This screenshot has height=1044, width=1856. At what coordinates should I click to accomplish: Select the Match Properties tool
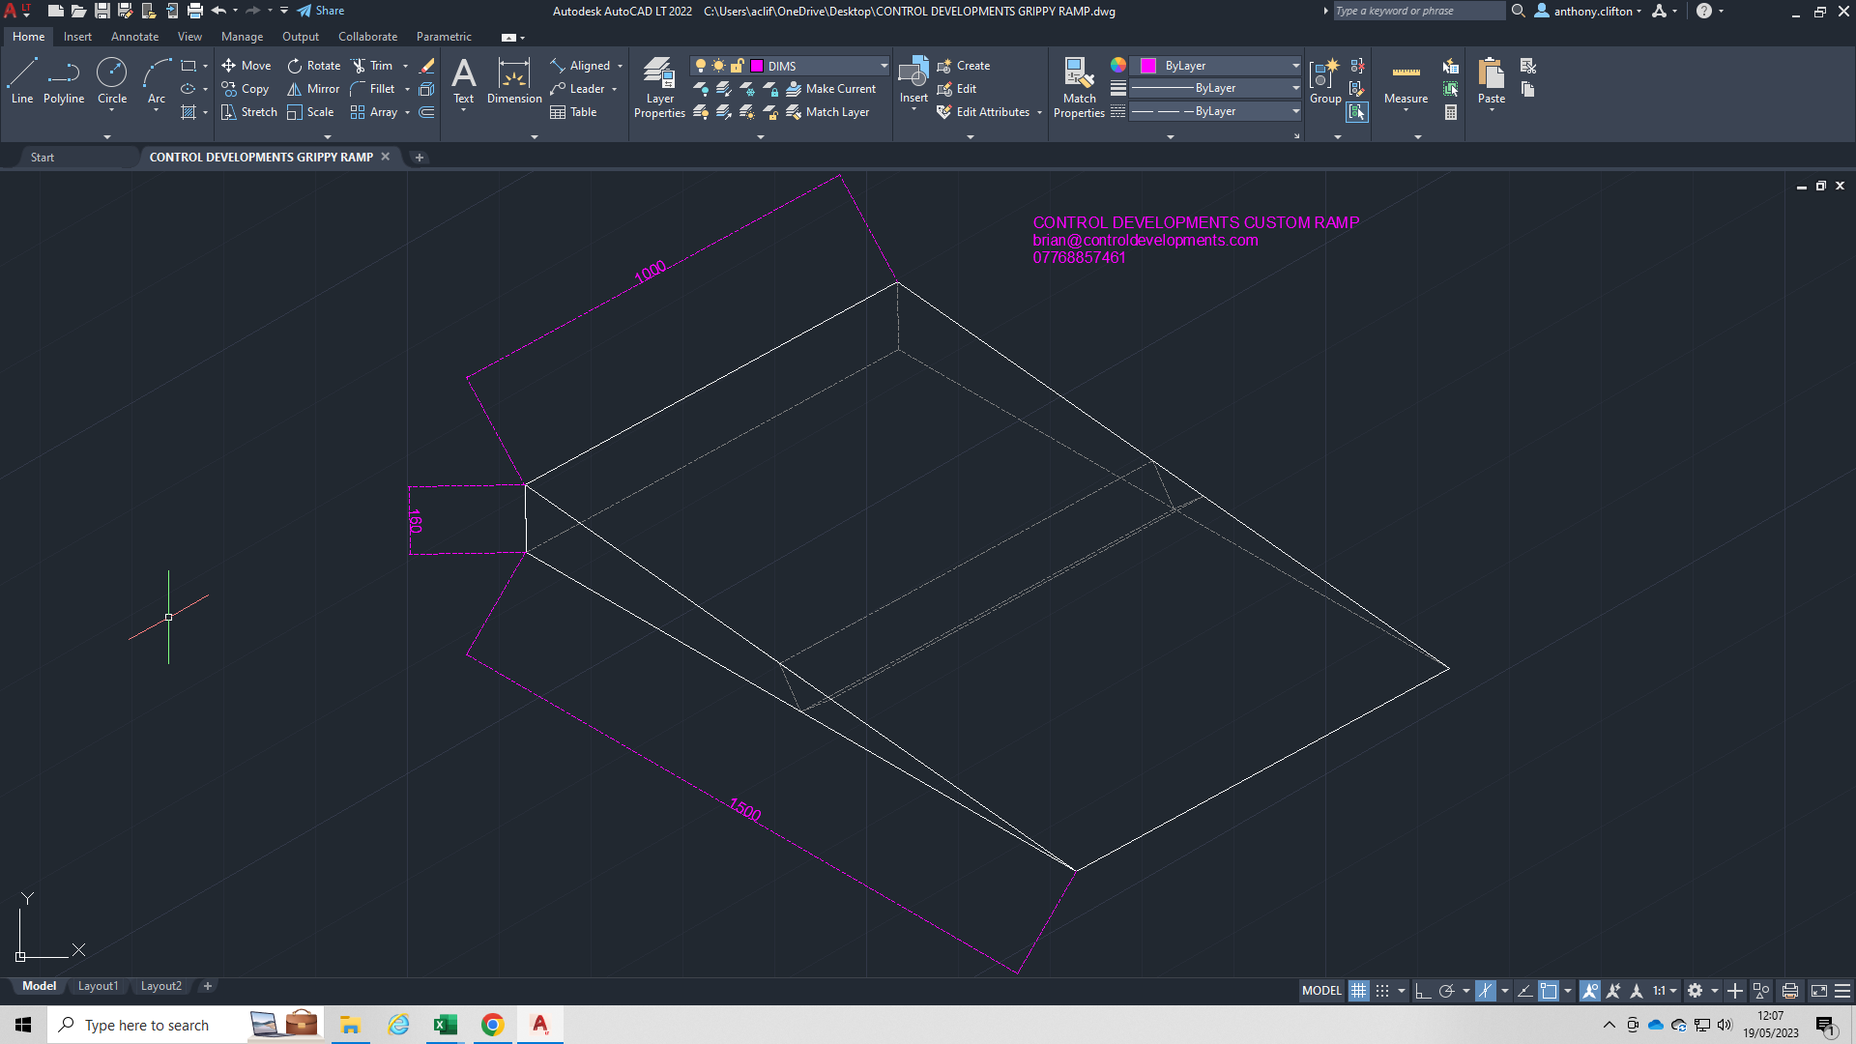point(1079,88)
